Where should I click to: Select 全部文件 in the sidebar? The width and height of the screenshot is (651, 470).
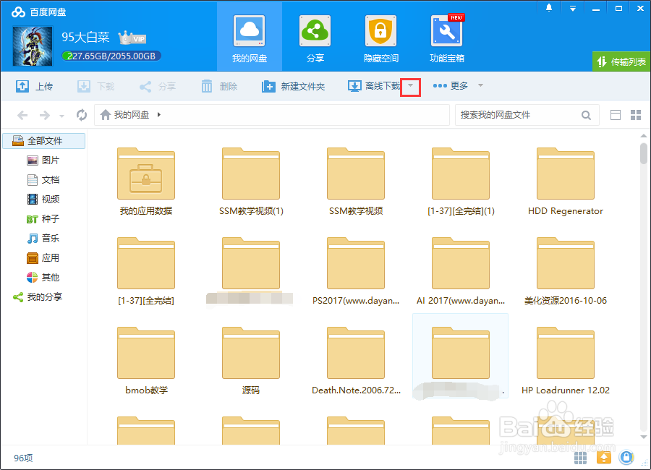44,141
